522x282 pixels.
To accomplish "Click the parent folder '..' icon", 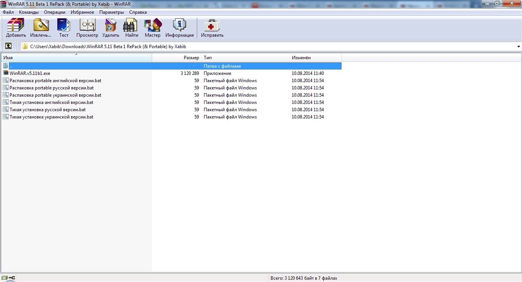I will (6, 66).
